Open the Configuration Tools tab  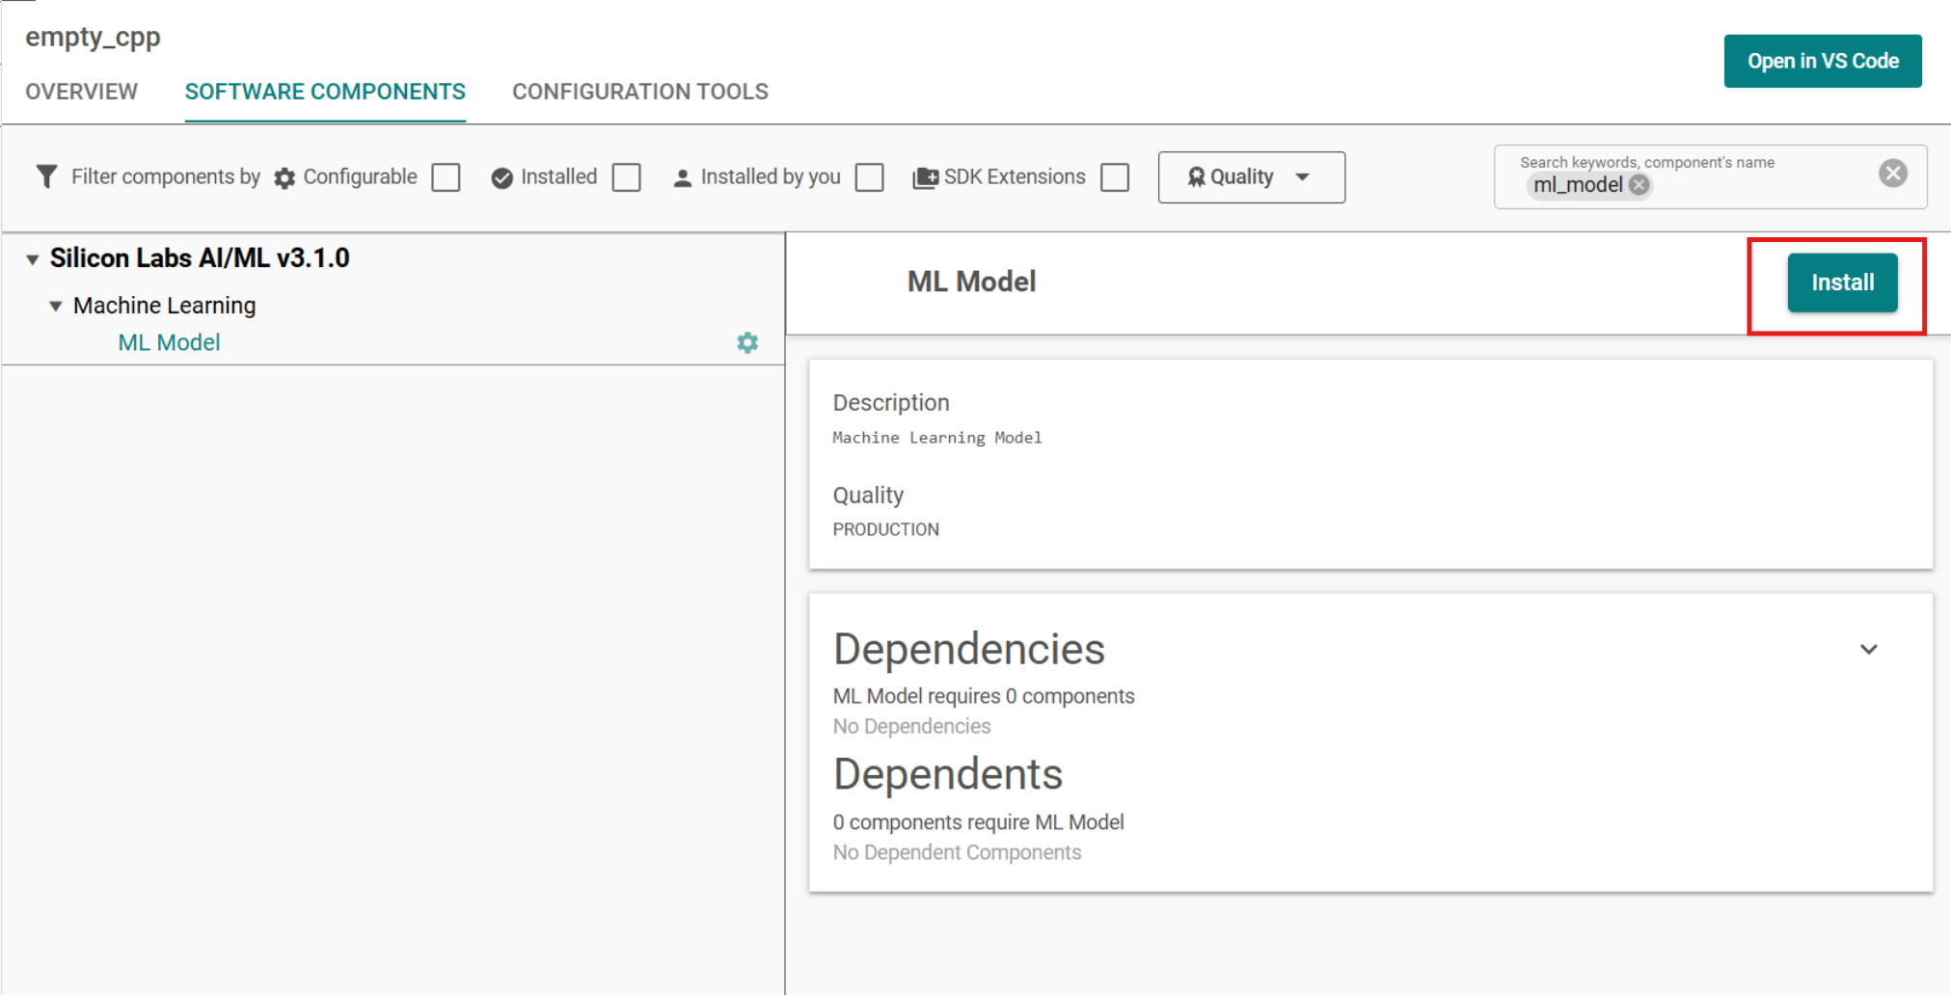[x=640, y=92]
